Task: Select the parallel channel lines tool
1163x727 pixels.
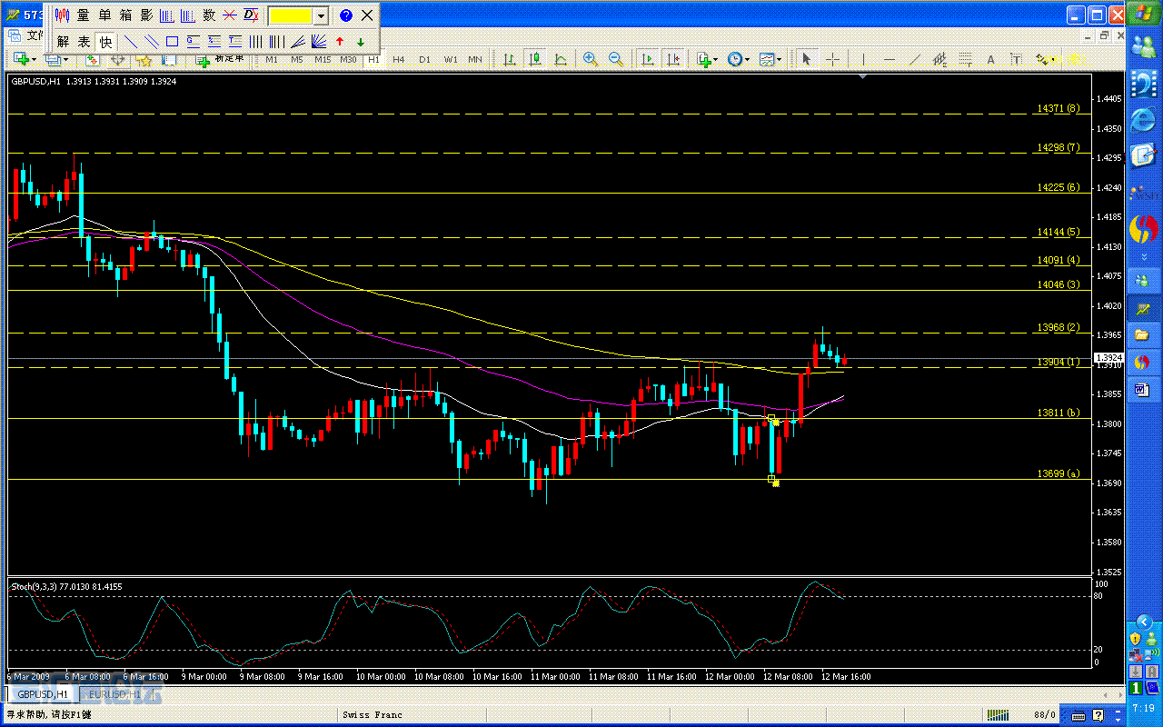Action: click(x=151, y=42)
